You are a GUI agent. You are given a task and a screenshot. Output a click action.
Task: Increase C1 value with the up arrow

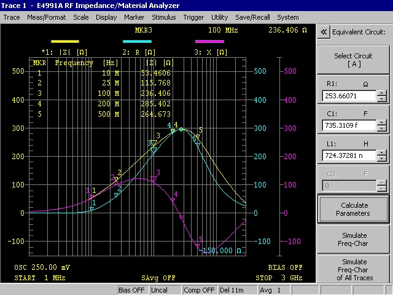(x=382, y=123)
